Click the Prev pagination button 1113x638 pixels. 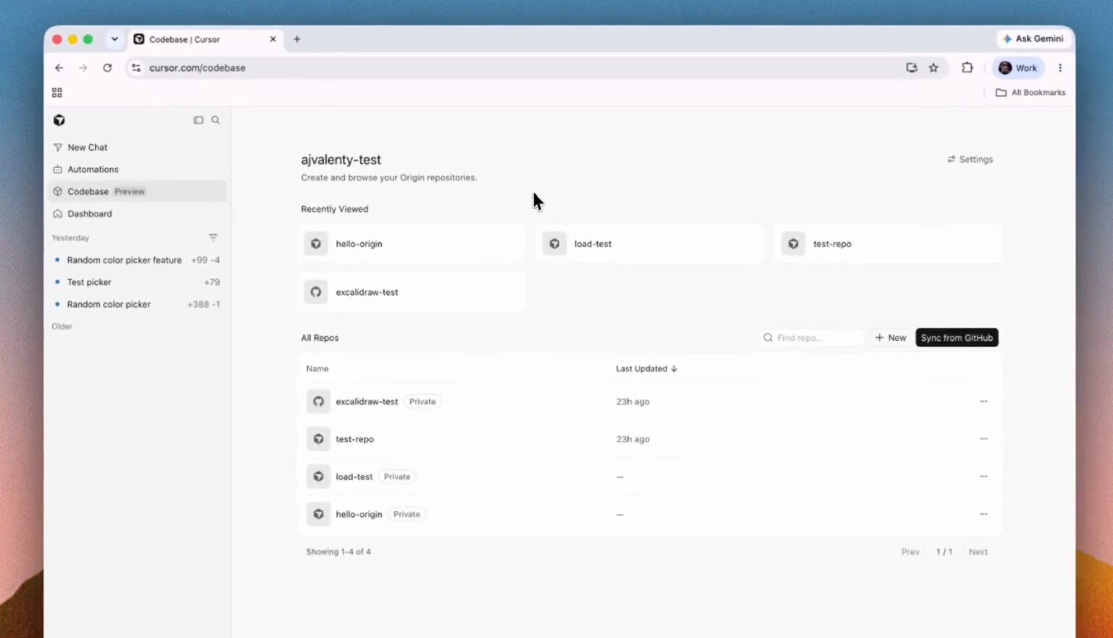coord(910,552)
